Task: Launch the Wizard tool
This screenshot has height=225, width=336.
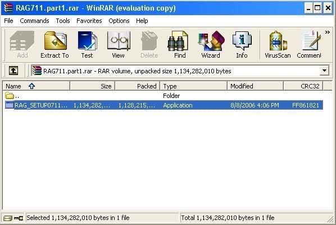Action: [211, 44]
